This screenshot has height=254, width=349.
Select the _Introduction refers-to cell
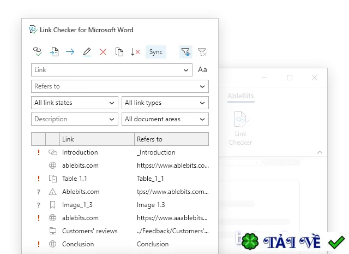(156, 152)
